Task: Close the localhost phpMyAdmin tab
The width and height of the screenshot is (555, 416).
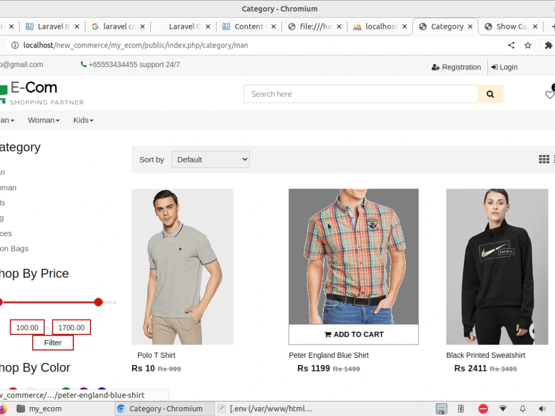Action: (405, 27)
